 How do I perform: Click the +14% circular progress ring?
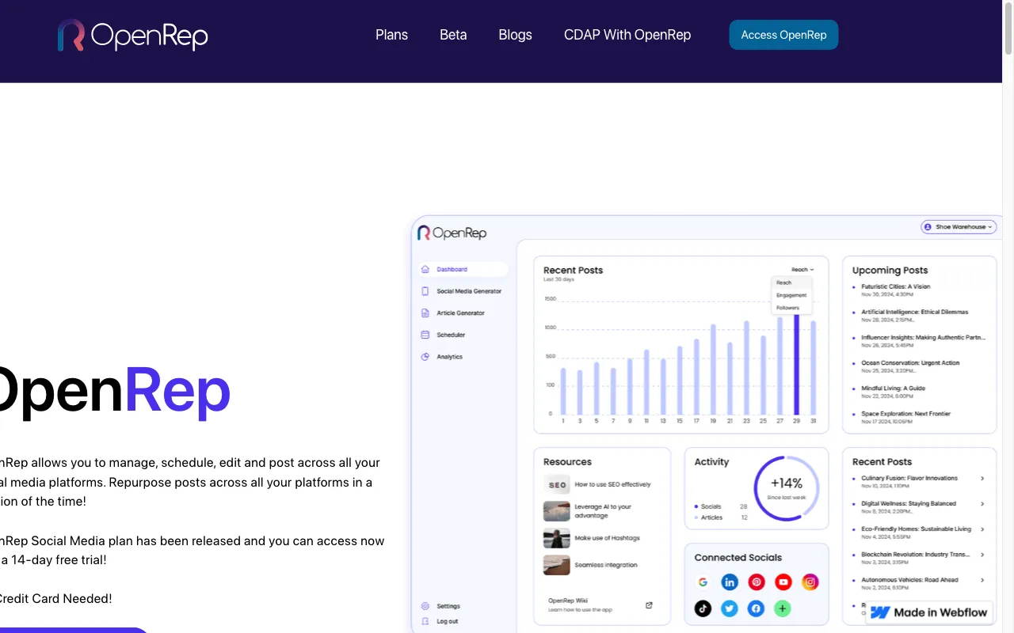[787, 488]
